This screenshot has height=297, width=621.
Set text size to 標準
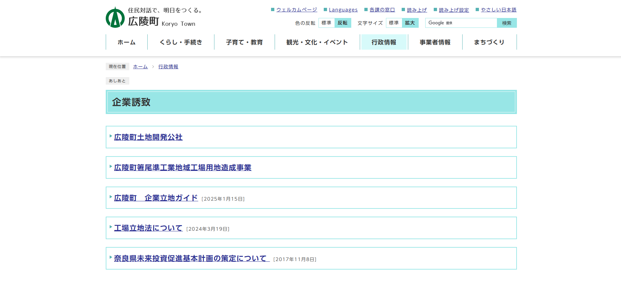[394, 23]
